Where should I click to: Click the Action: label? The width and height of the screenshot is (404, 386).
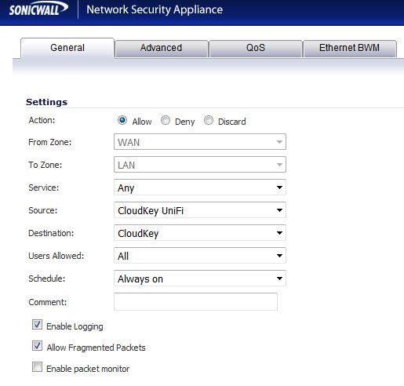[x=42, y=120]
